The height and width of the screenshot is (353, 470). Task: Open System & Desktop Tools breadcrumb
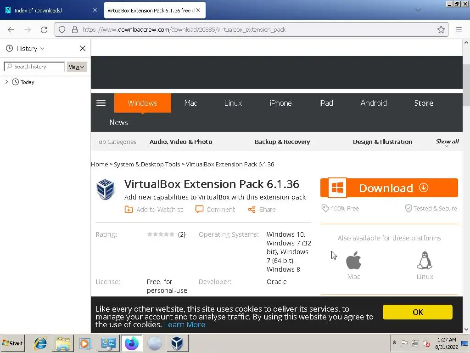point(147,164)
